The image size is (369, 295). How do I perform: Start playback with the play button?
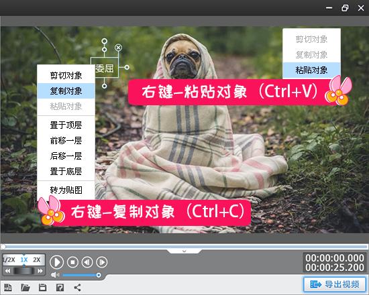click(x=57, y=262)
